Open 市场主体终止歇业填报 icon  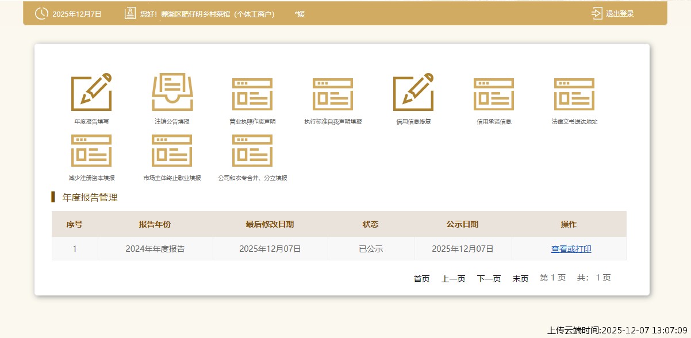pos(172,150)
